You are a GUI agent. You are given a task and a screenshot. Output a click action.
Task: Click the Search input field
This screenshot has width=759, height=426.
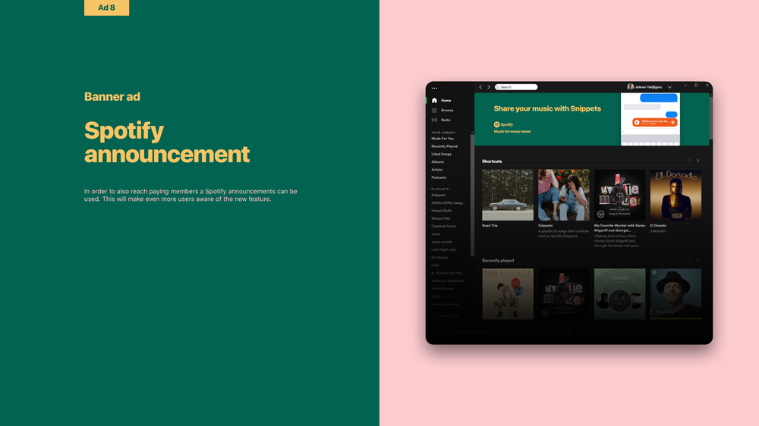tap(516, 87)
